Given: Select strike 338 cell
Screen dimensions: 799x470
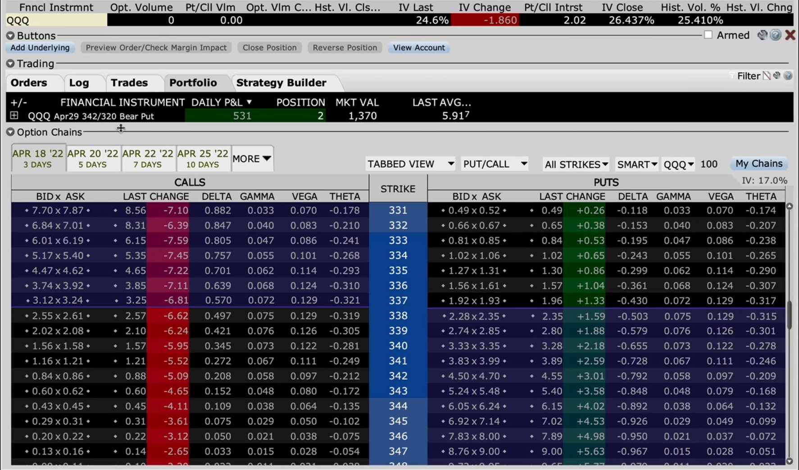Looking at the screenshot, I should pyautogui.click(x=398, y=316).
